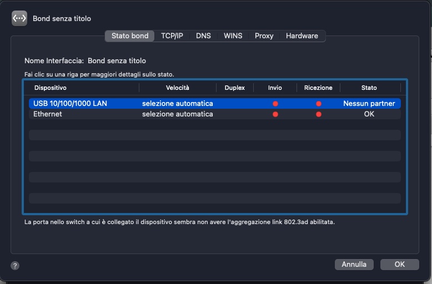The height and width of the screenshot is (284, 432).
Task: Click the Duplex column header
Action: [234, 88]
